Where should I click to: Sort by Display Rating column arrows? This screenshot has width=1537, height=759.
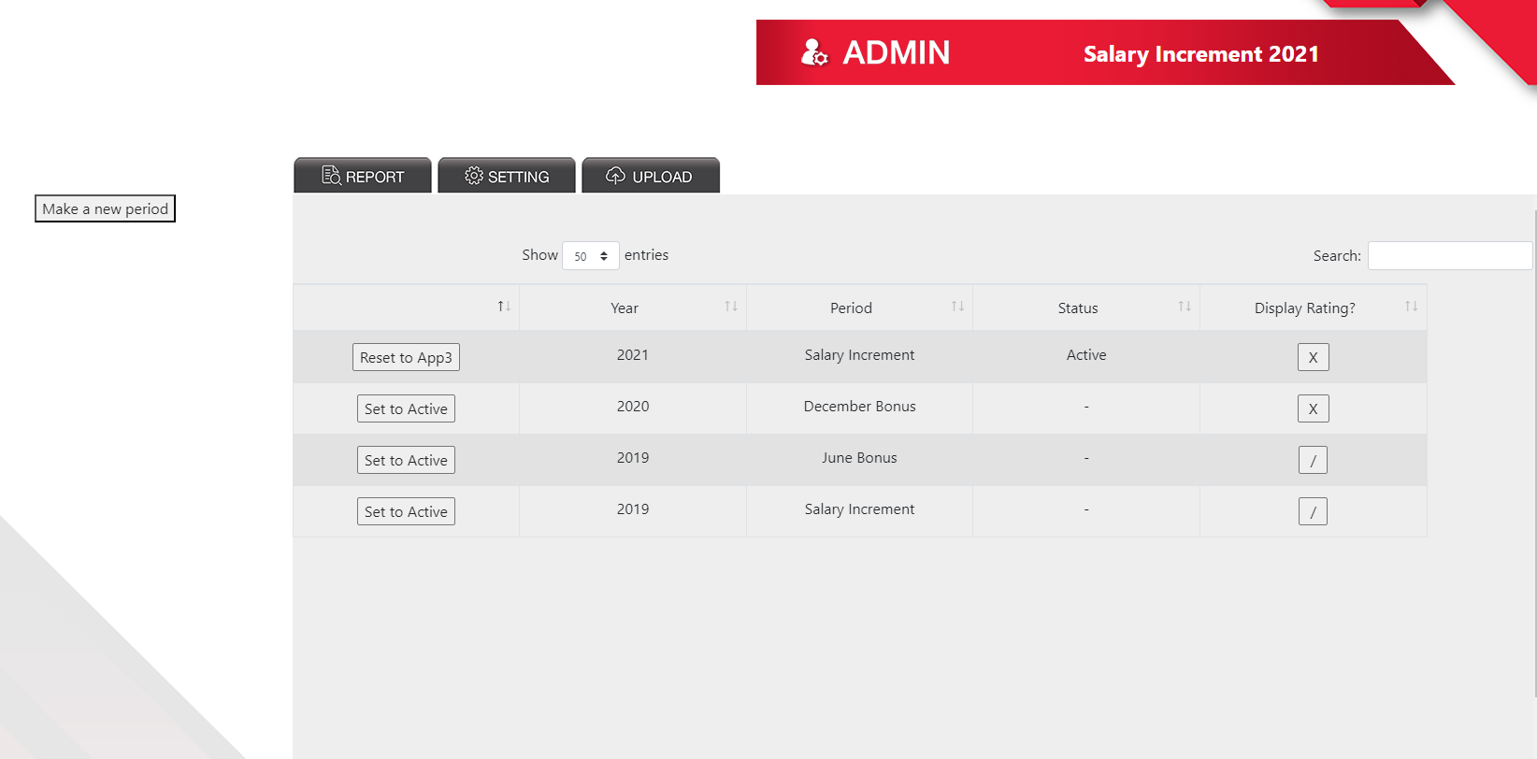pyautogui.click(x=1411, y=307)
